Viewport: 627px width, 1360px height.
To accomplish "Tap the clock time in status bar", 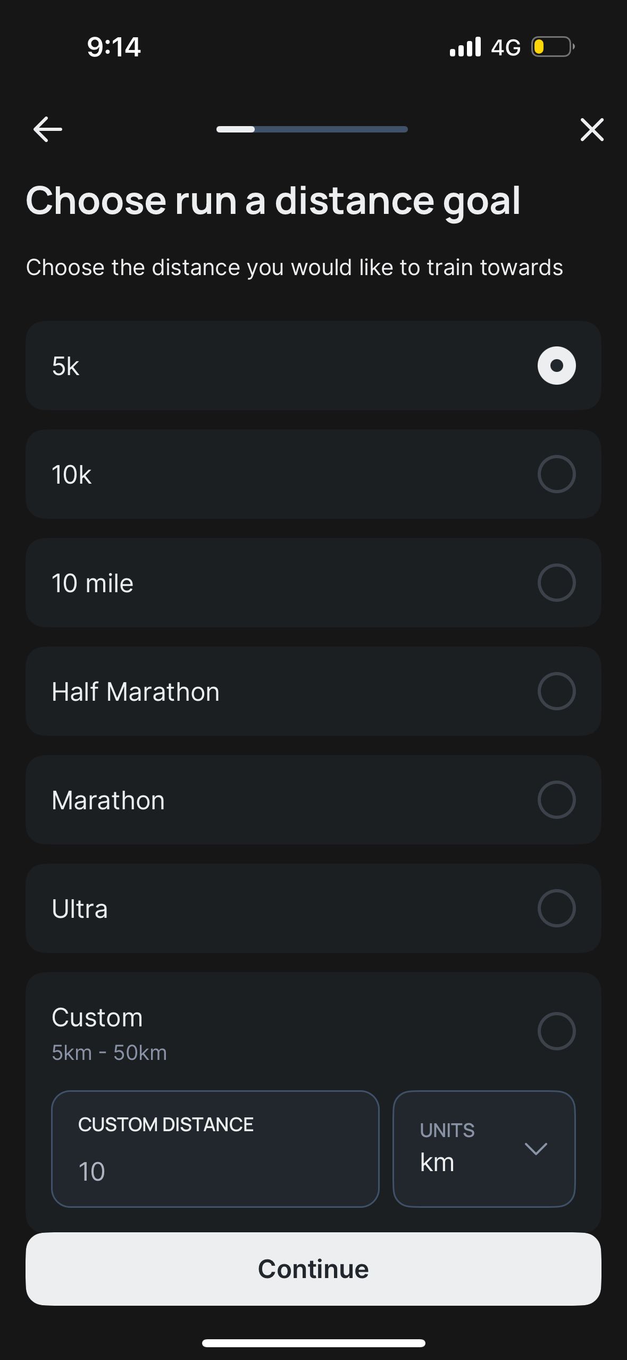I will pos(114,47).
